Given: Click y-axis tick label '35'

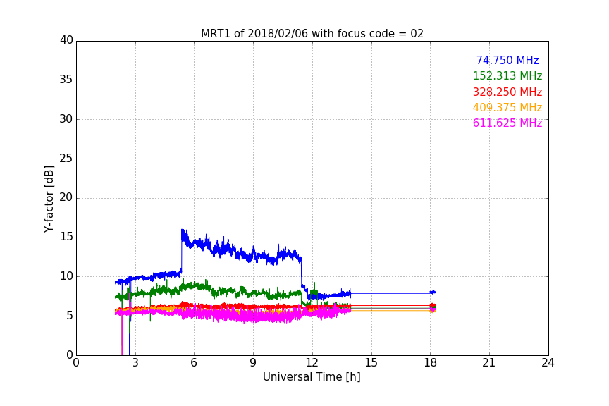Looking at the screenshot, I should tap(66, 80).
